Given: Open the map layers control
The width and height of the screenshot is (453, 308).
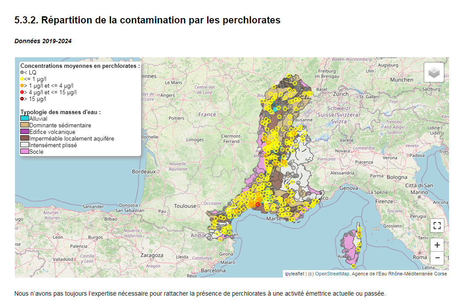Looking at the screenshot, I should (434, 72).
